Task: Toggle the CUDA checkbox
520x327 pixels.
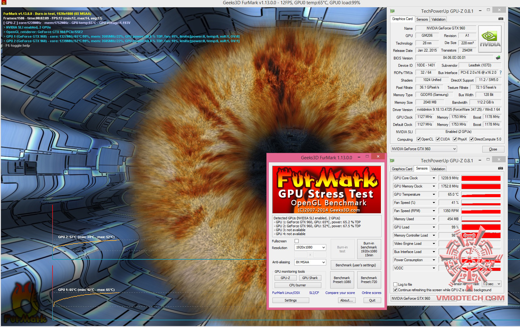Action: [x=438, y=139]
